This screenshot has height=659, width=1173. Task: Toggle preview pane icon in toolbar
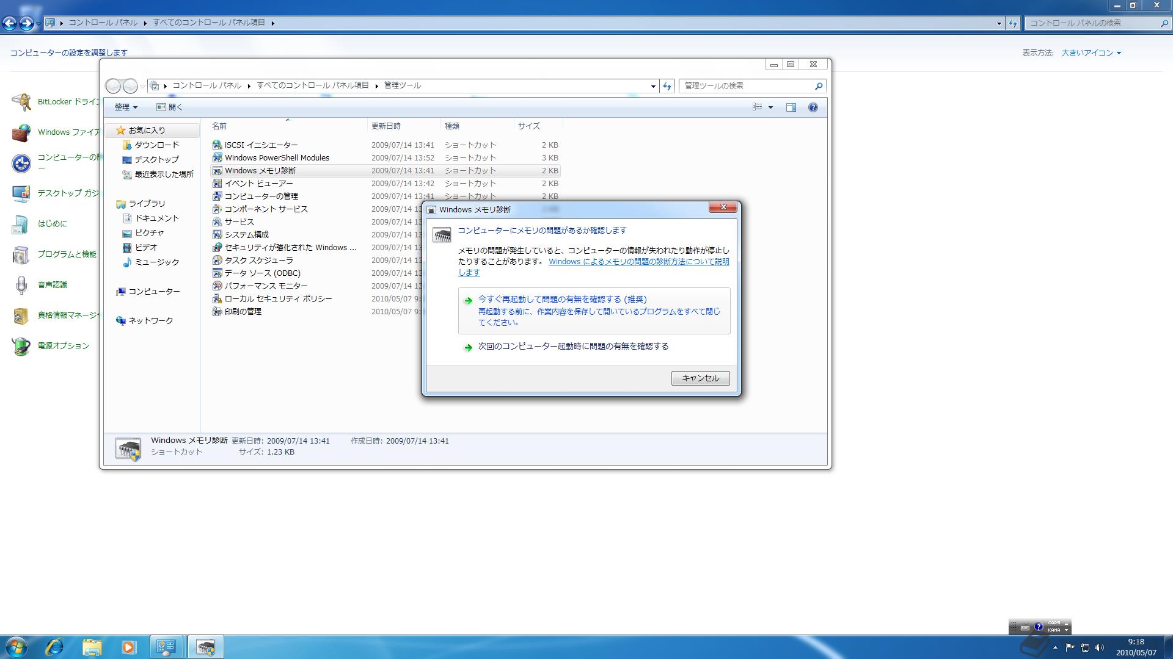(x=791, y=107)
